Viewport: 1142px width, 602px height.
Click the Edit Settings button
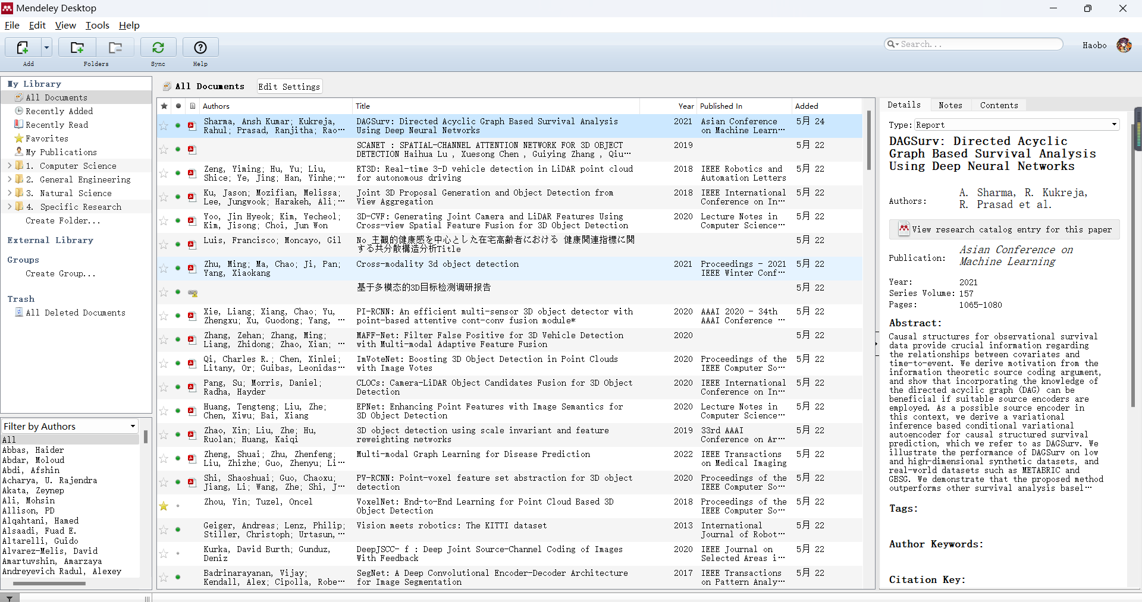(x=289, y=87)
